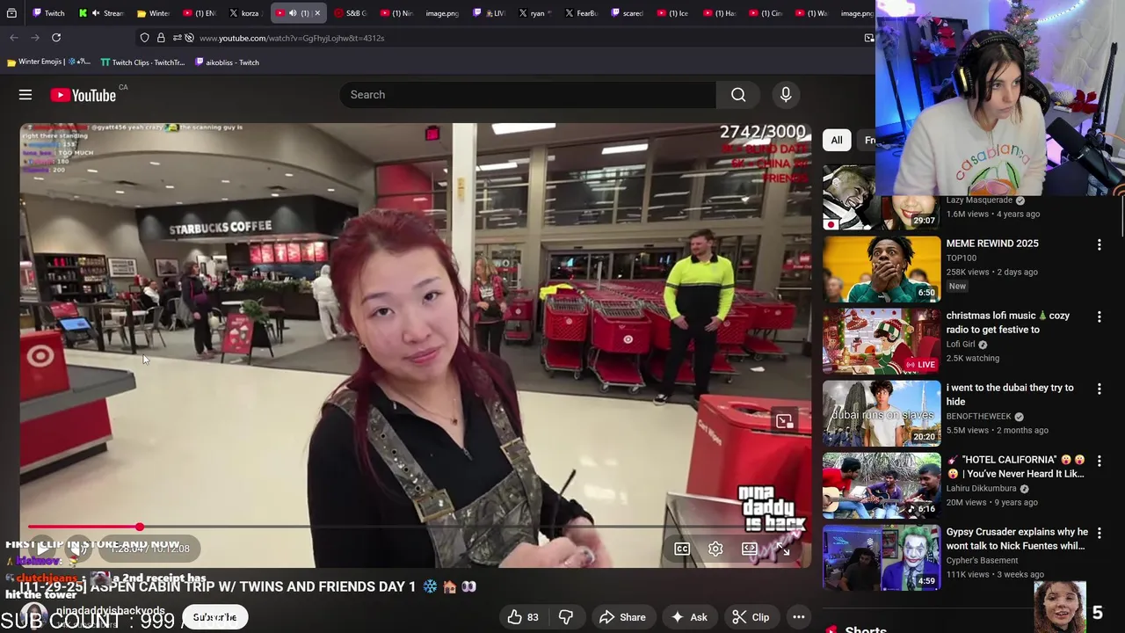
Task: Mute the active YouTube tab speaker icon
Action: [293, 13]
